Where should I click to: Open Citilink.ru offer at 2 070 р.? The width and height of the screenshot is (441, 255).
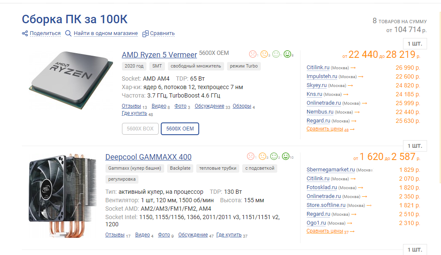[318, 179]
